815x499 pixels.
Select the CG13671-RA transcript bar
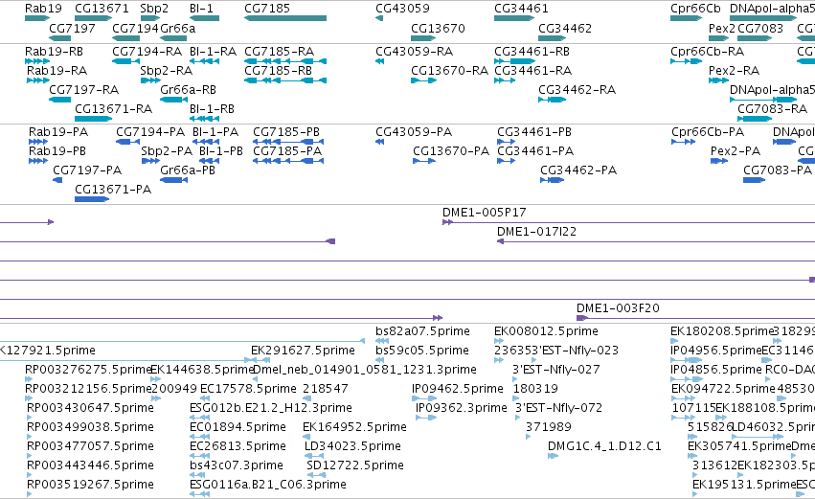(94, 119)
